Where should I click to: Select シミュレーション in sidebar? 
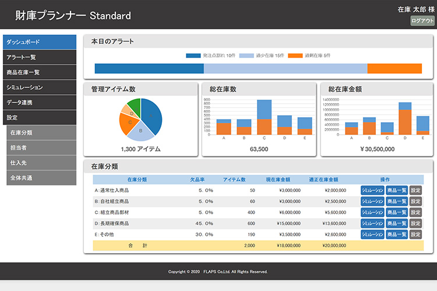[x=39, y=87]
